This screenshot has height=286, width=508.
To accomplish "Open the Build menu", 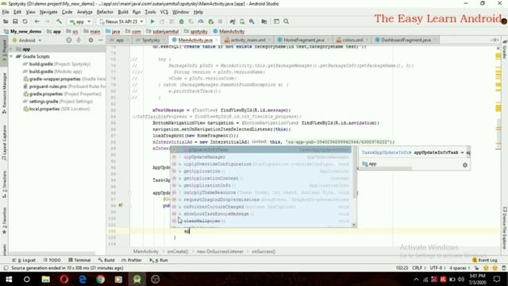I will [x=123, y=12].
